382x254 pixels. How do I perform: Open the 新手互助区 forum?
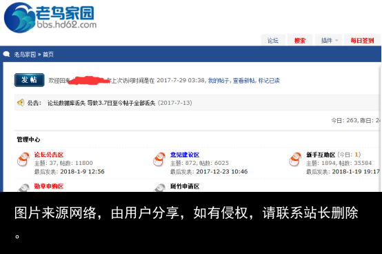[321, 155]
